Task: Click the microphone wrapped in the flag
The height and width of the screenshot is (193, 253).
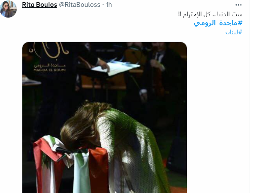Action: coord(63,151)
